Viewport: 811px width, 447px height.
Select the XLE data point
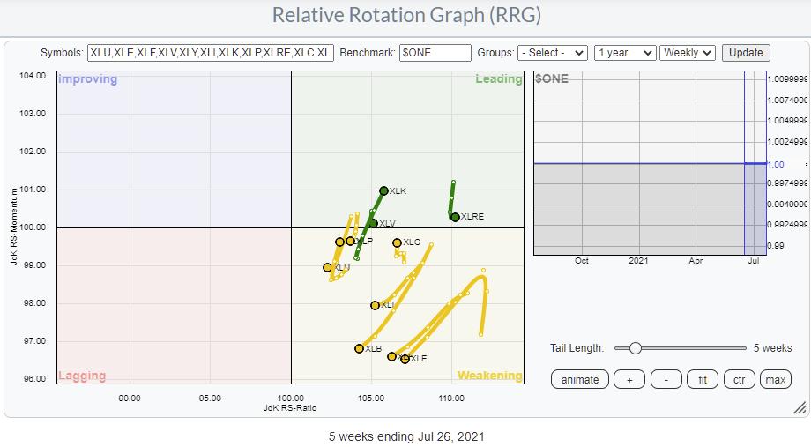click(405, 359)
